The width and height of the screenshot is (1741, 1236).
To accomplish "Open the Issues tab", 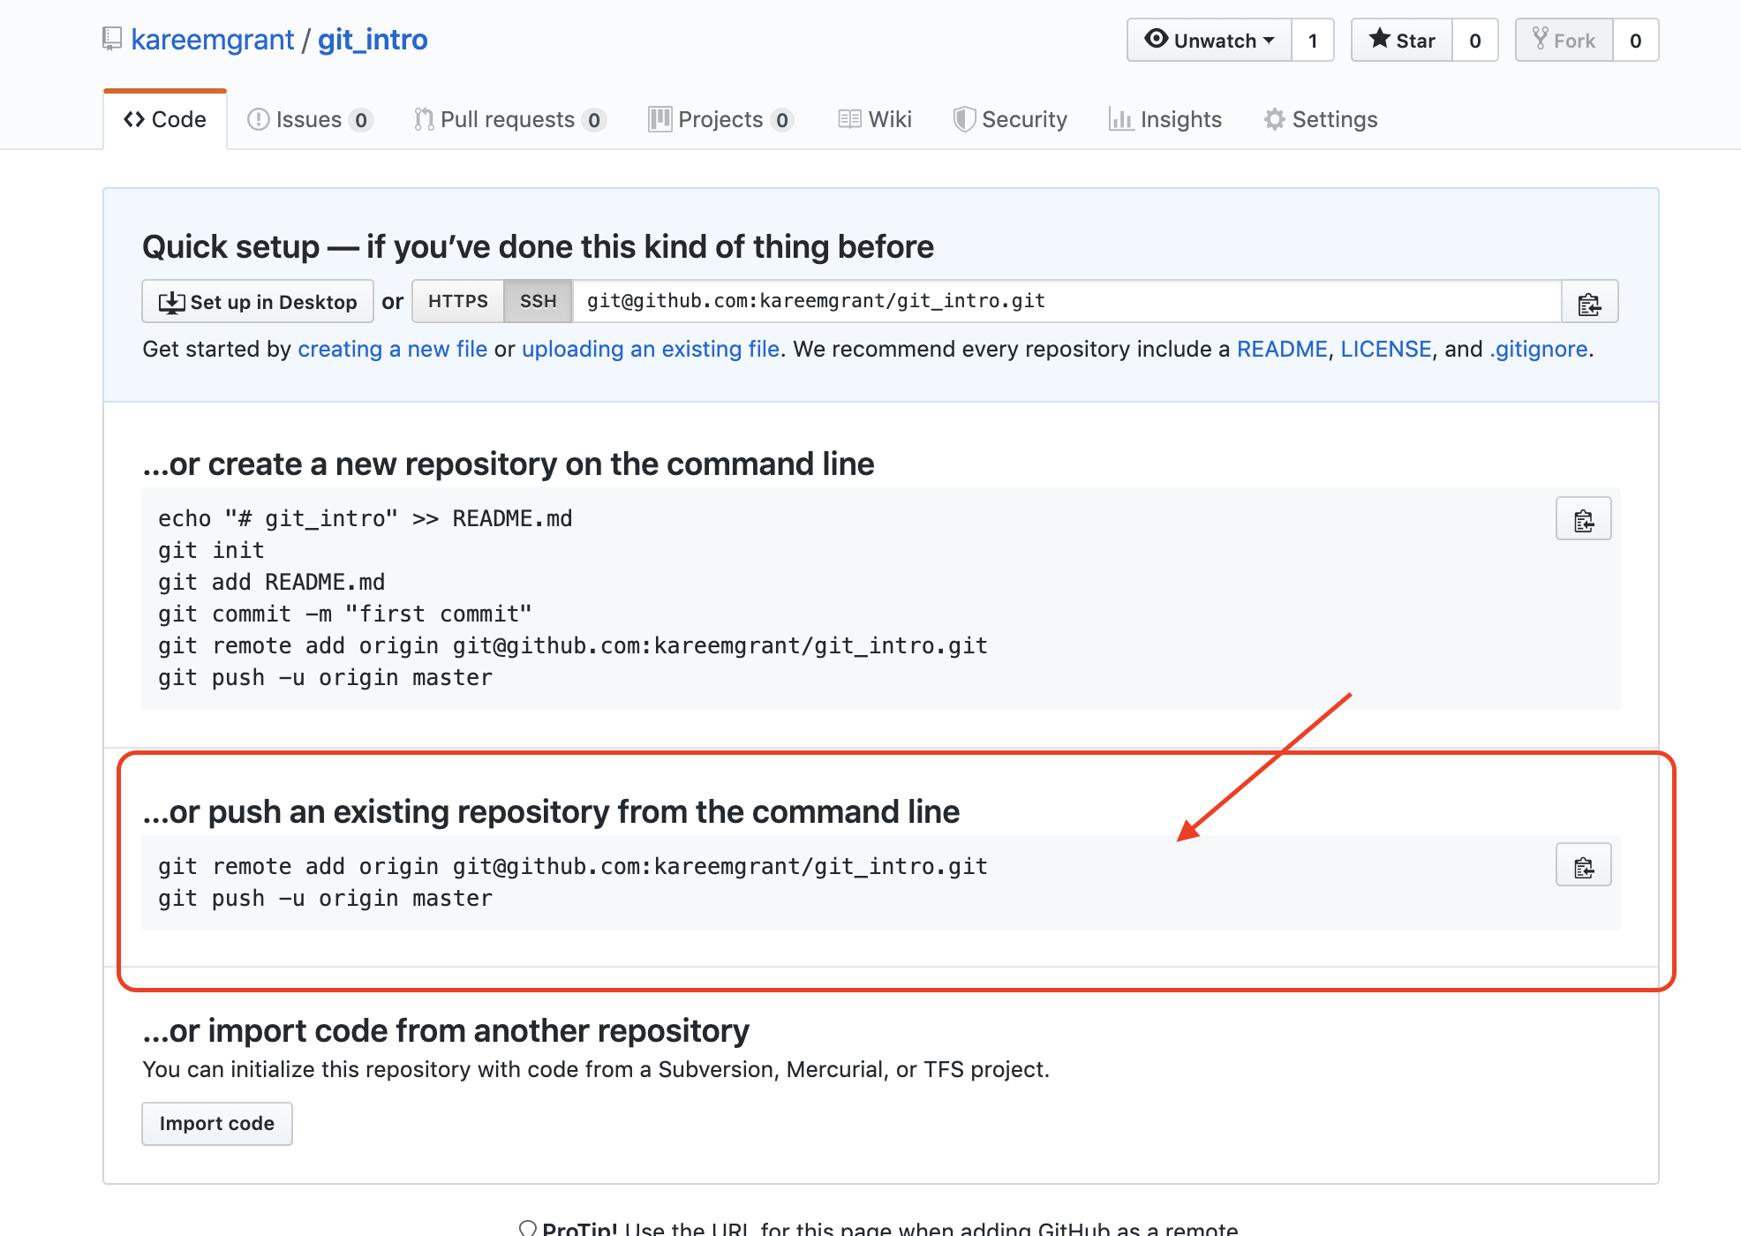I will pos(309,119).
